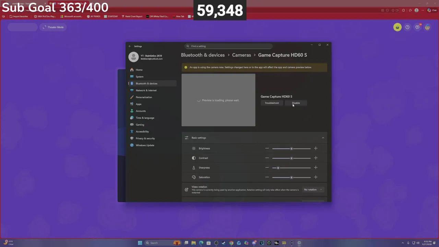Screen dimensions: 439x247
Task: Select Time & language in the sidebar
Action: click(x=153, y=118)
